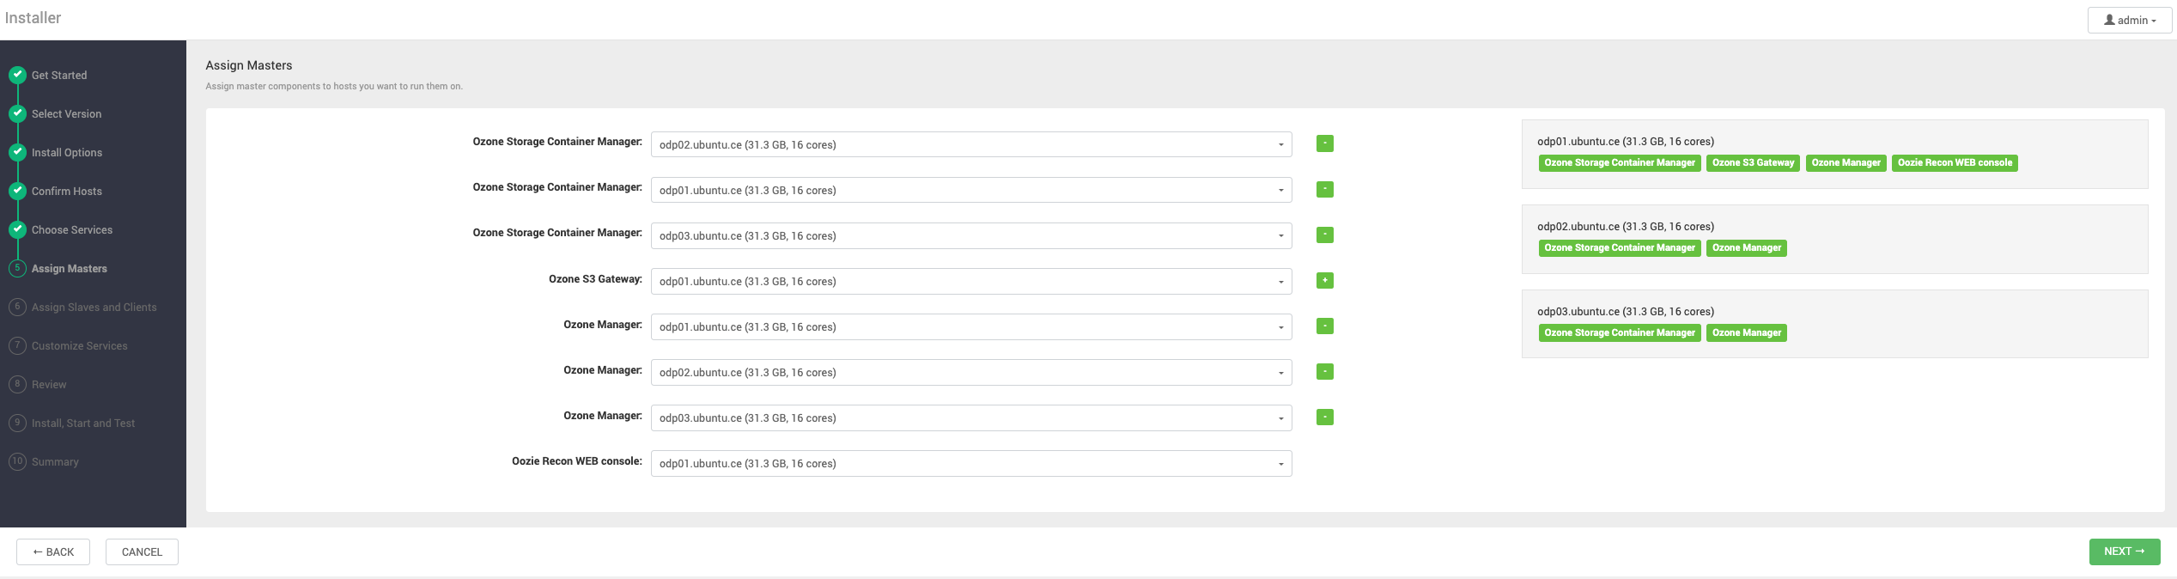Select the Summary step label
Viewport: 2177px width, 579px height.
click(x=55, y=462)
